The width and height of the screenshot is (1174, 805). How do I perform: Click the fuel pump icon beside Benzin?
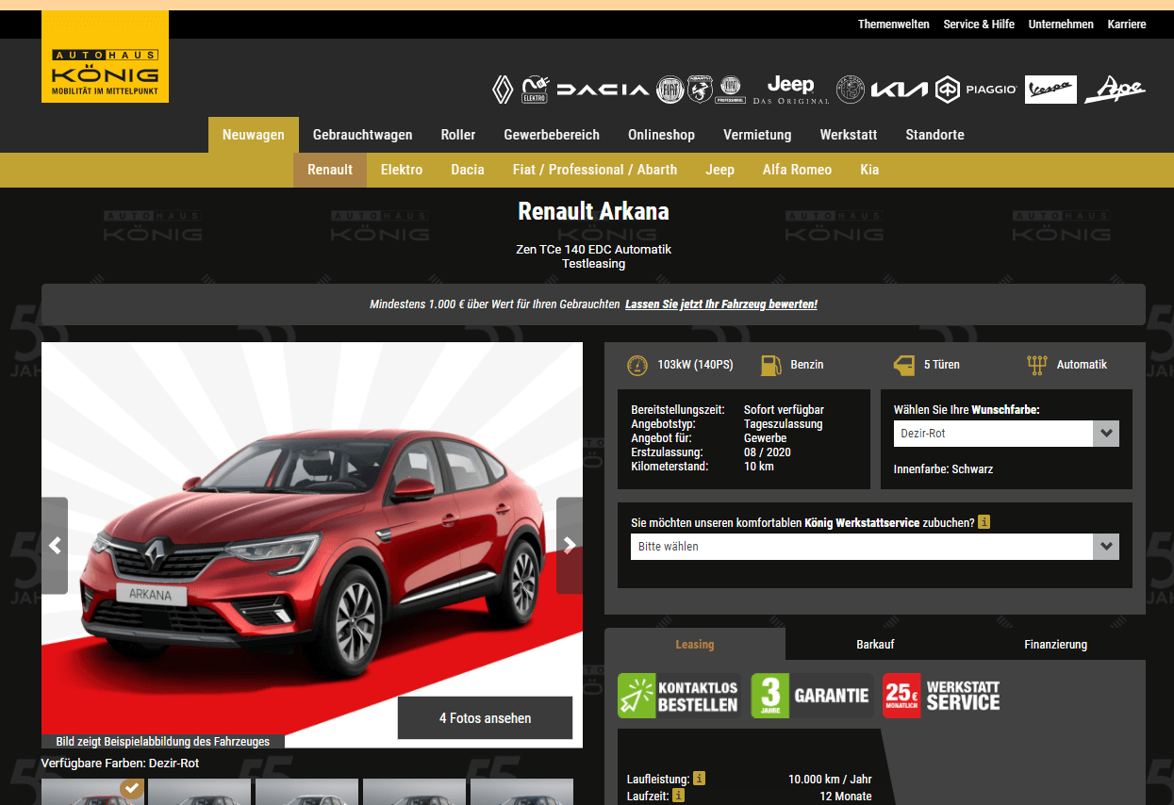click(x=771, y=365)
